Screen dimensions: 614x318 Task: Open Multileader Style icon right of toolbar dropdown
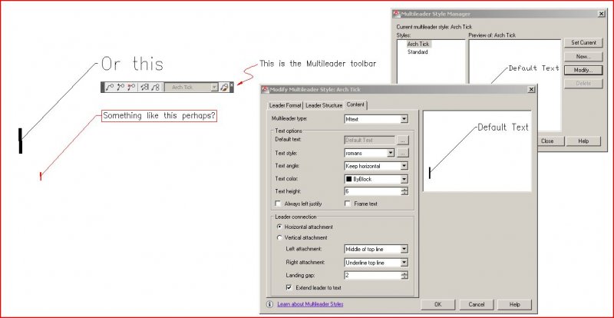pos(224,87)
